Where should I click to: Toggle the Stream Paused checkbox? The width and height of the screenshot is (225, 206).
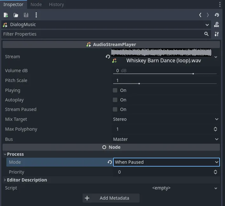(x=115, y=109)
